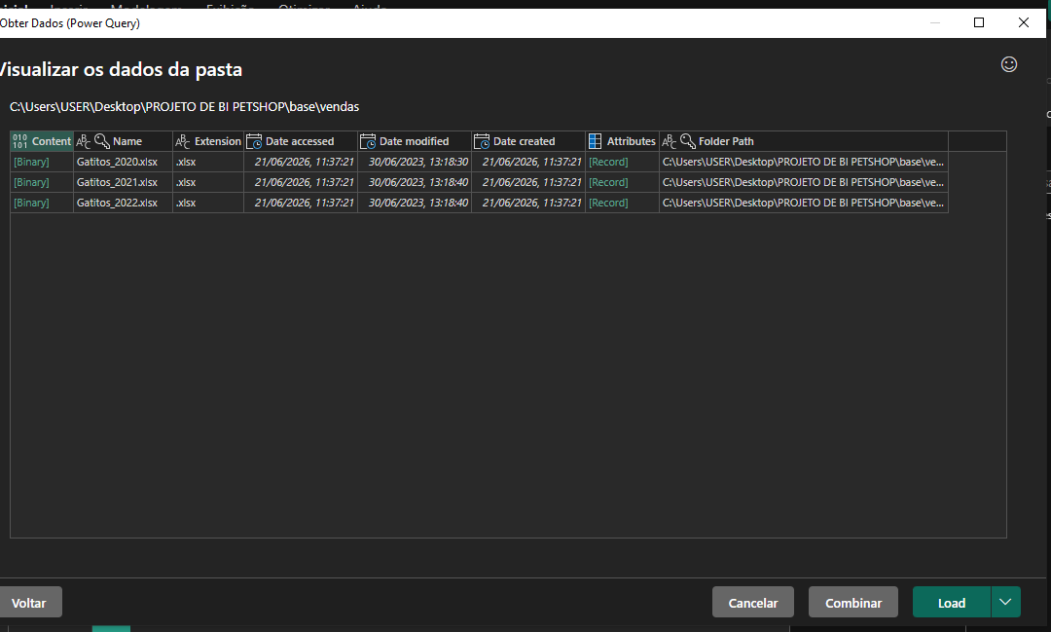Select the Gatitos_2020.xlsx name cell
This screenshot has width=1051, height=632.
(x=123, y=162)
